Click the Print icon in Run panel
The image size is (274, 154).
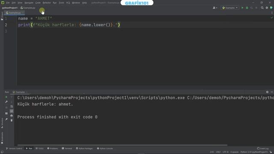(x=12, y=116)
